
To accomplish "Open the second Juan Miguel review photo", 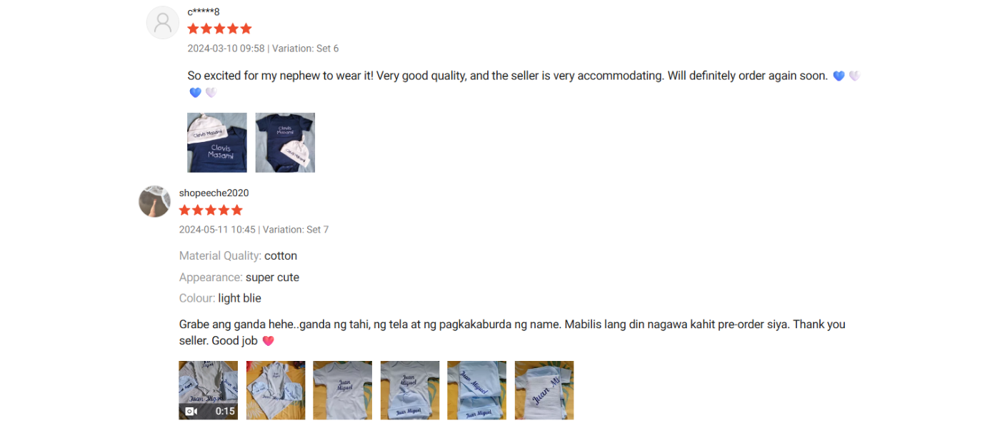I will pyautogui.click(x=276, y=390).
